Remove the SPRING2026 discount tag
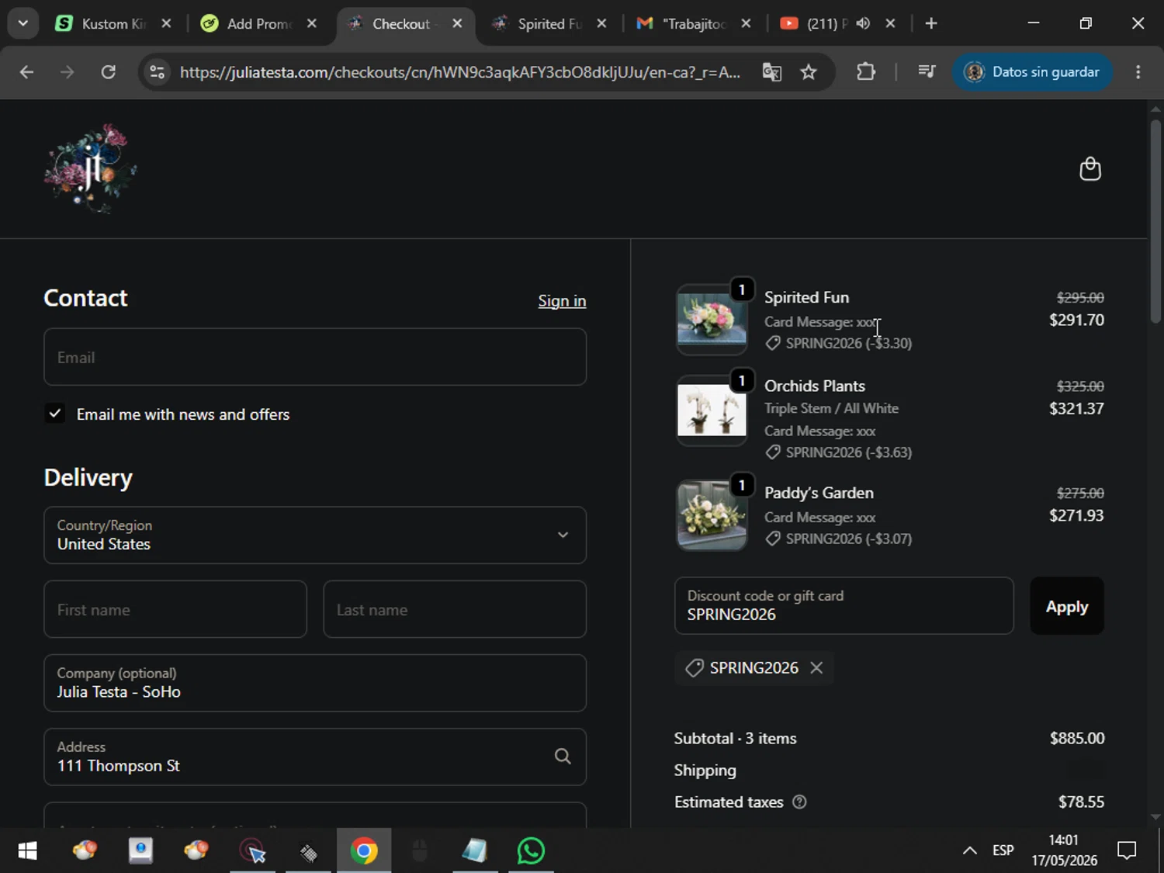This screenshot has height=873, width=1164. [816, 668]
